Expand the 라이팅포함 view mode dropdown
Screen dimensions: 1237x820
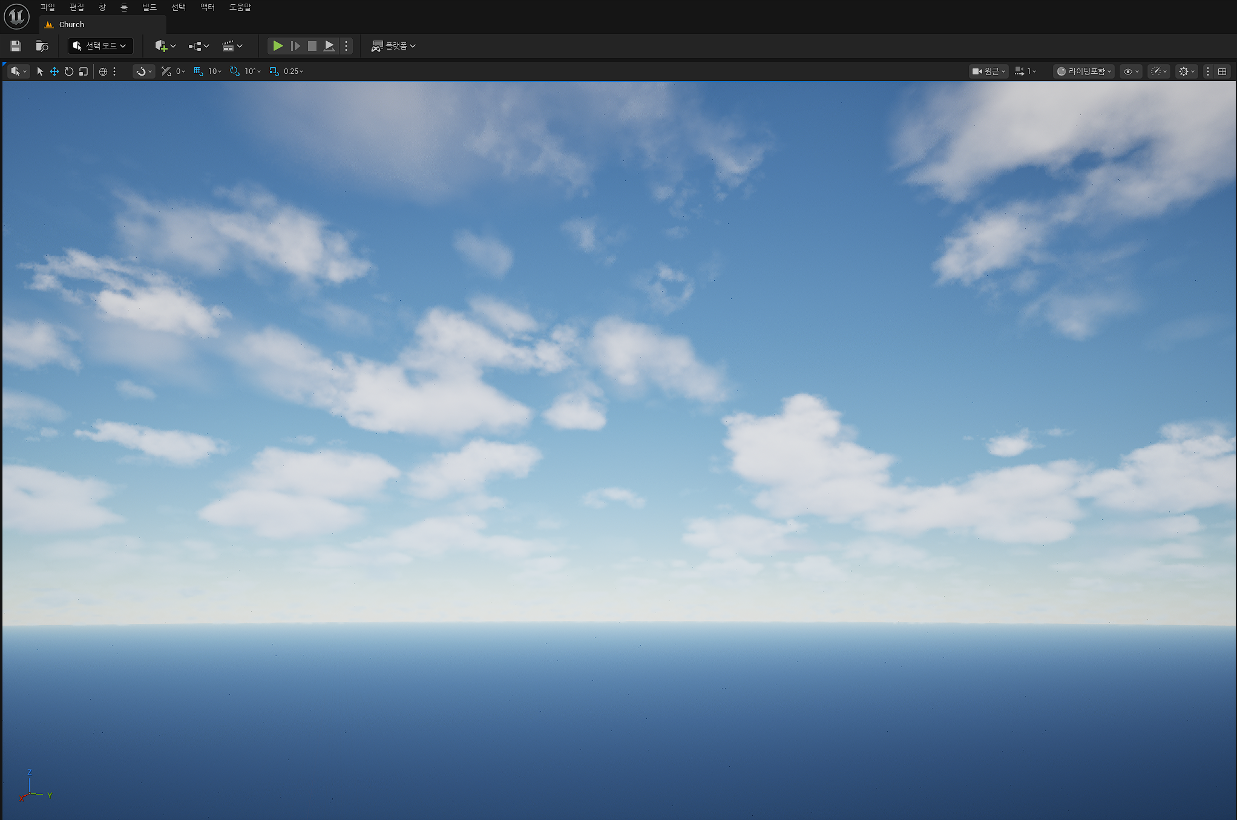[1084, 71]
